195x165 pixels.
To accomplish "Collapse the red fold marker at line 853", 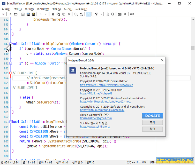I will 11,73.
